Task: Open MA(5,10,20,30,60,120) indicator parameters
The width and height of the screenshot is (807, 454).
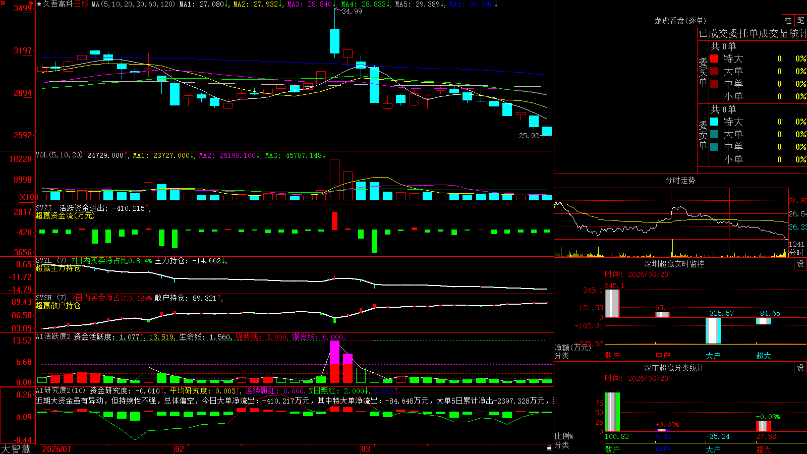Action: tap(133, 4)
